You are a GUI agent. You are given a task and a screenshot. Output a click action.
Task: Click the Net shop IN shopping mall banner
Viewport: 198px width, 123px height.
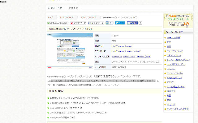(178, 21)
